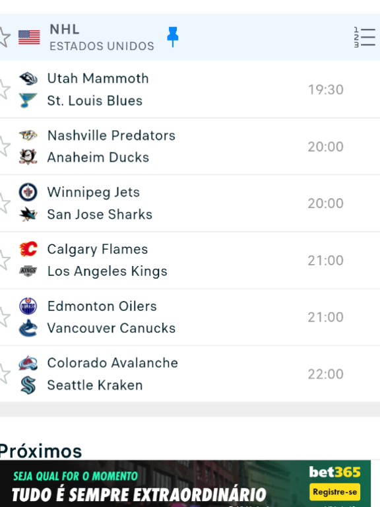Click the Utah Mammoth team logo
This screenshot has height=507, width=380.
[x=28, y=79]
